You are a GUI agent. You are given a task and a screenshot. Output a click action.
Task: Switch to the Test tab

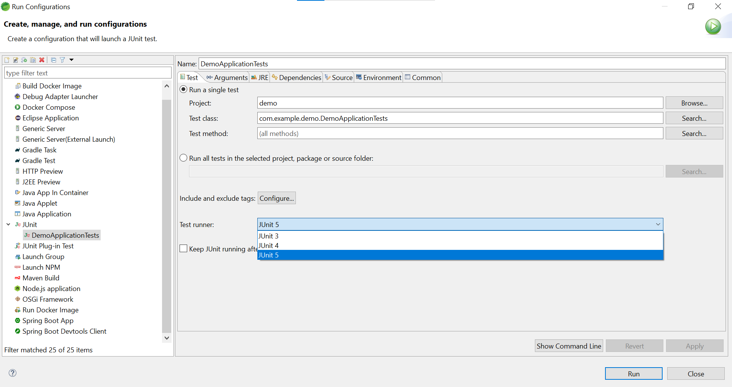(189, 77)
